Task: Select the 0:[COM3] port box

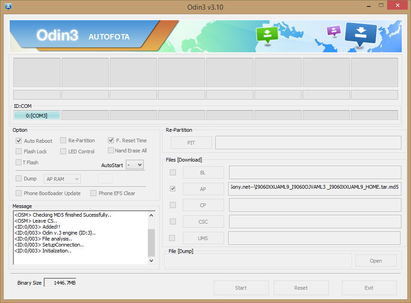Action: pos(37,115)
